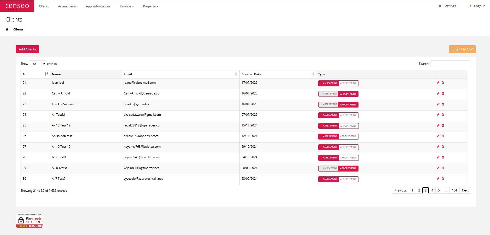
Task: Delete the Anish dob test client
Action: [443, 136]
